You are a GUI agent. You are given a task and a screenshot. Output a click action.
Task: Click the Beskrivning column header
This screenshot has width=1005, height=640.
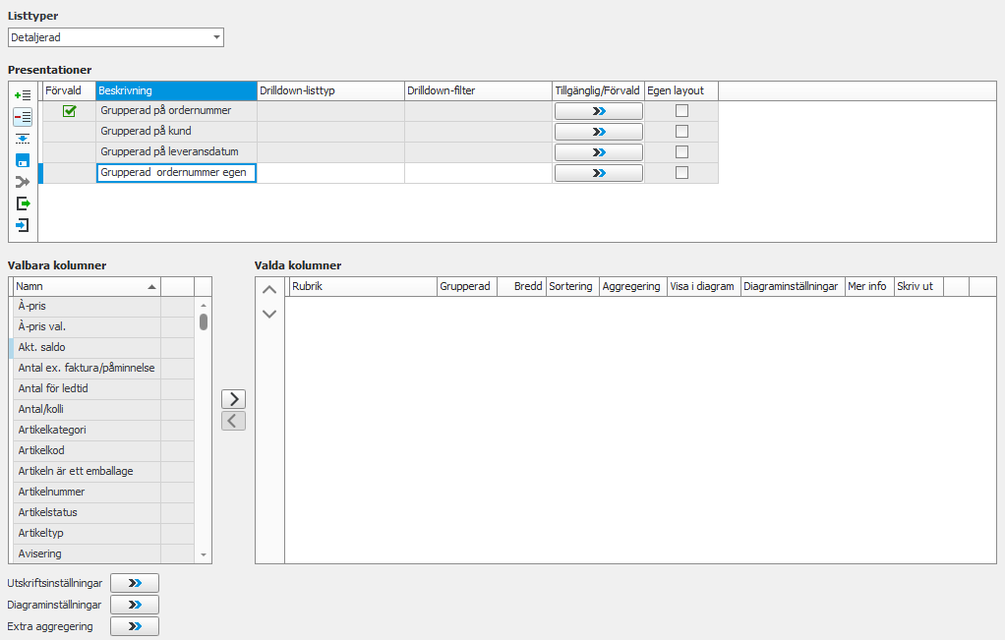(175, 90)
